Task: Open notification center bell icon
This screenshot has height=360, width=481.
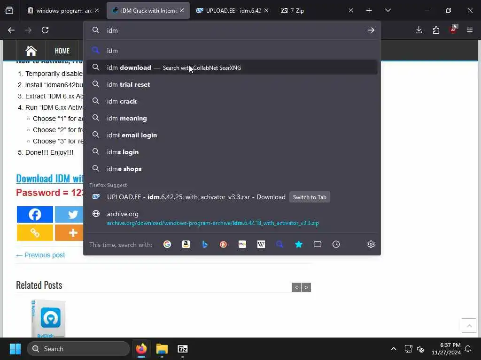Action: click(468, 349)
